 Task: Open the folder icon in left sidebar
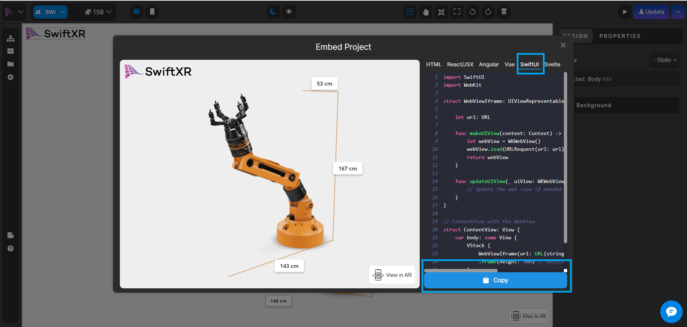[10, 64]
